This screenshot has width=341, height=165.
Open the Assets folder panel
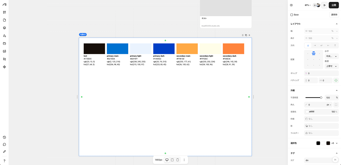(4, 43)
